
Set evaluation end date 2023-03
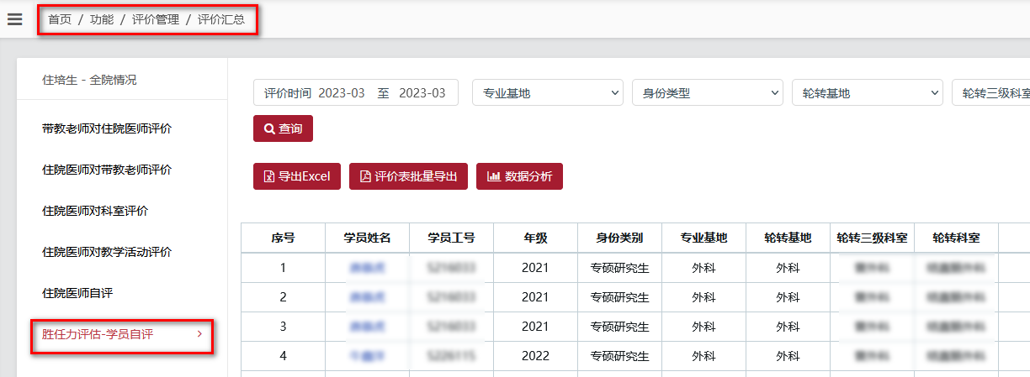(x=422, y=93)
